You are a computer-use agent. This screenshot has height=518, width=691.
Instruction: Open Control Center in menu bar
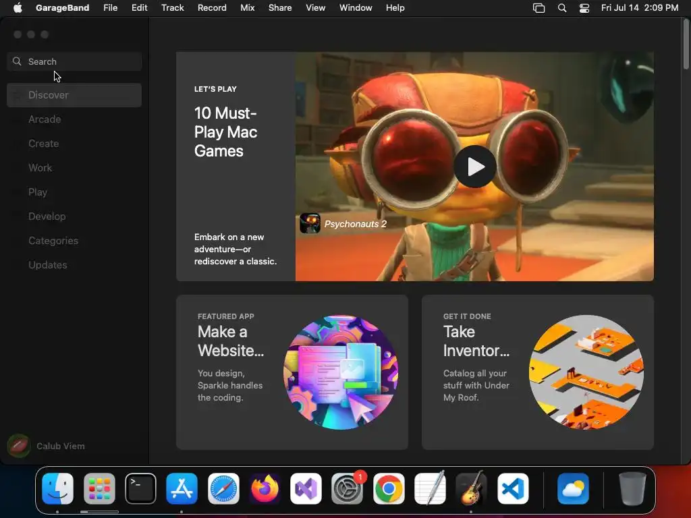pos(584,7)
